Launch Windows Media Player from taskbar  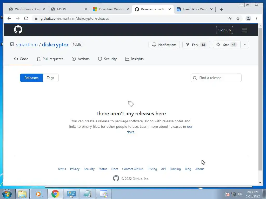pos(39,194)
